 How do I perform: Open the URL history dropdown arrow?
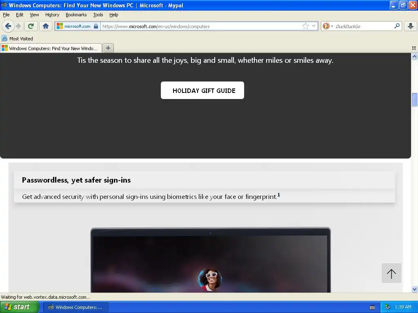pos(314,26)
